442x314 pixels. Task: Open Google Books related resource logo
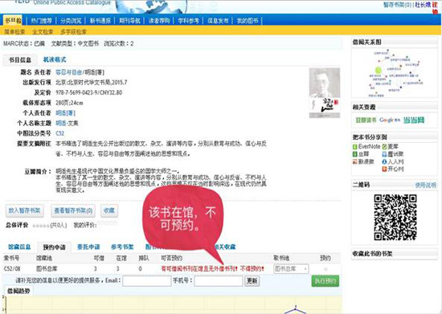(x=389, y=120)
